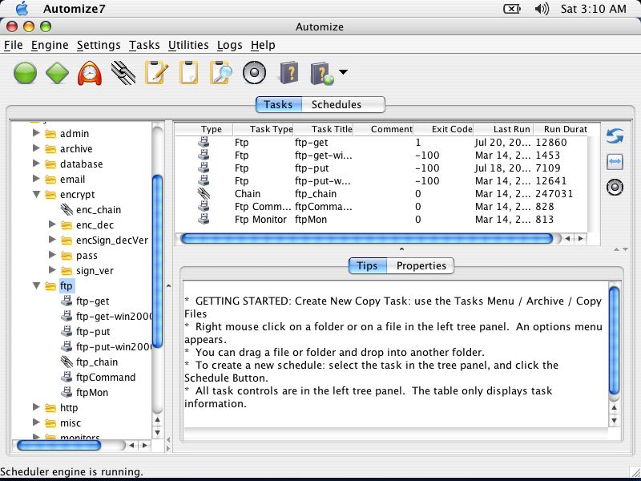
Task: Expand the admin folder
Action: tap(36, 133)
